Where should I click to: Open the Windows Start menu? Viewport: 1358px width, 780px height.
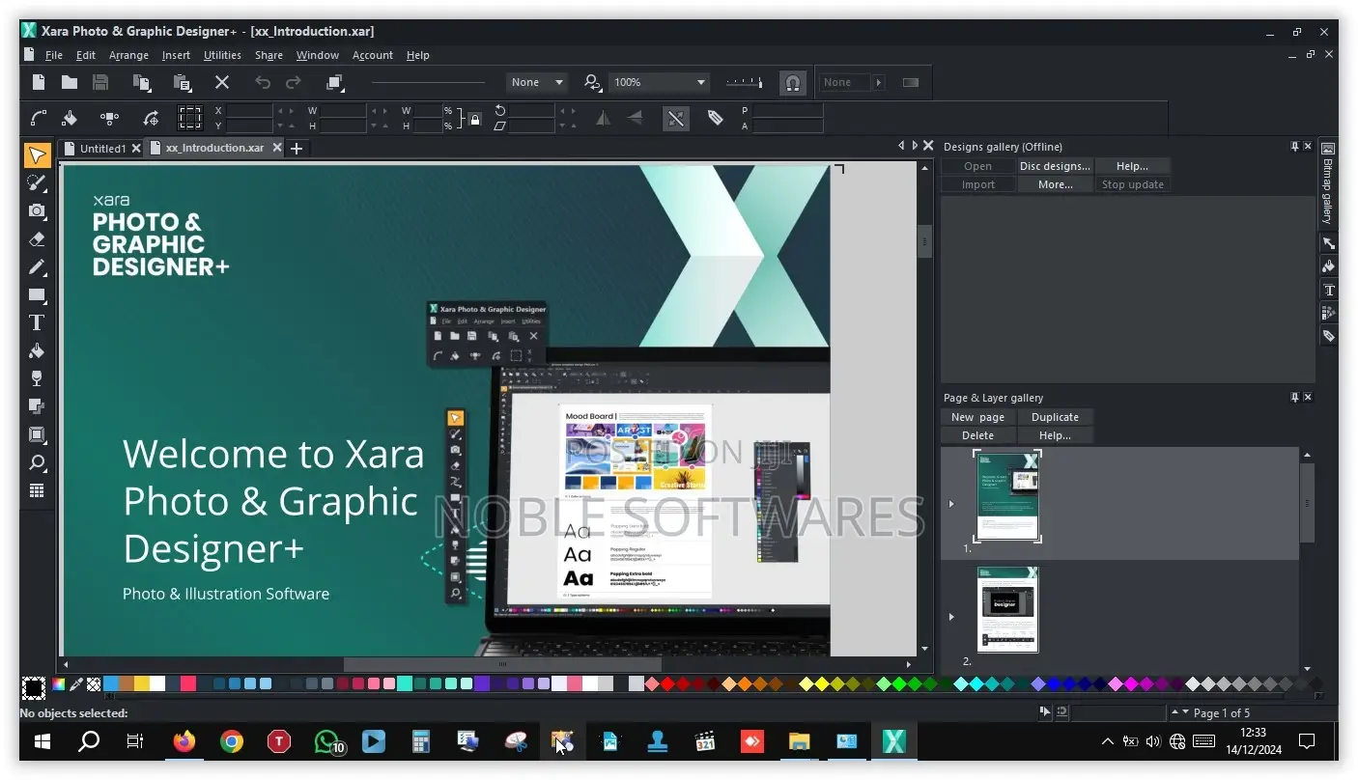point(42,741)
